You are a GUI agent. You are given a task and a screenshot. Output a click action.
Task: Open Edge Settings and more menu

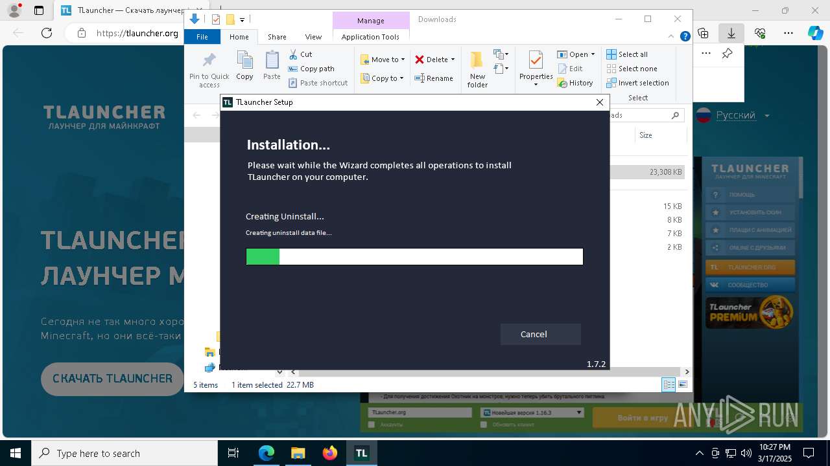click(x=788, y=33)
